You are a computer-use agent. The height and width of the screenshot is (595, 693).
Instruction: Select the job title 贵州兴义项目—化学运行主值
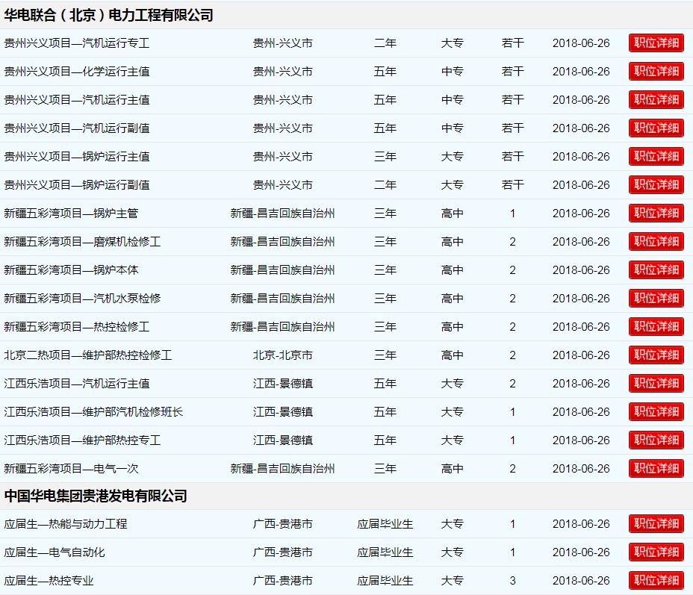(77, 72)
